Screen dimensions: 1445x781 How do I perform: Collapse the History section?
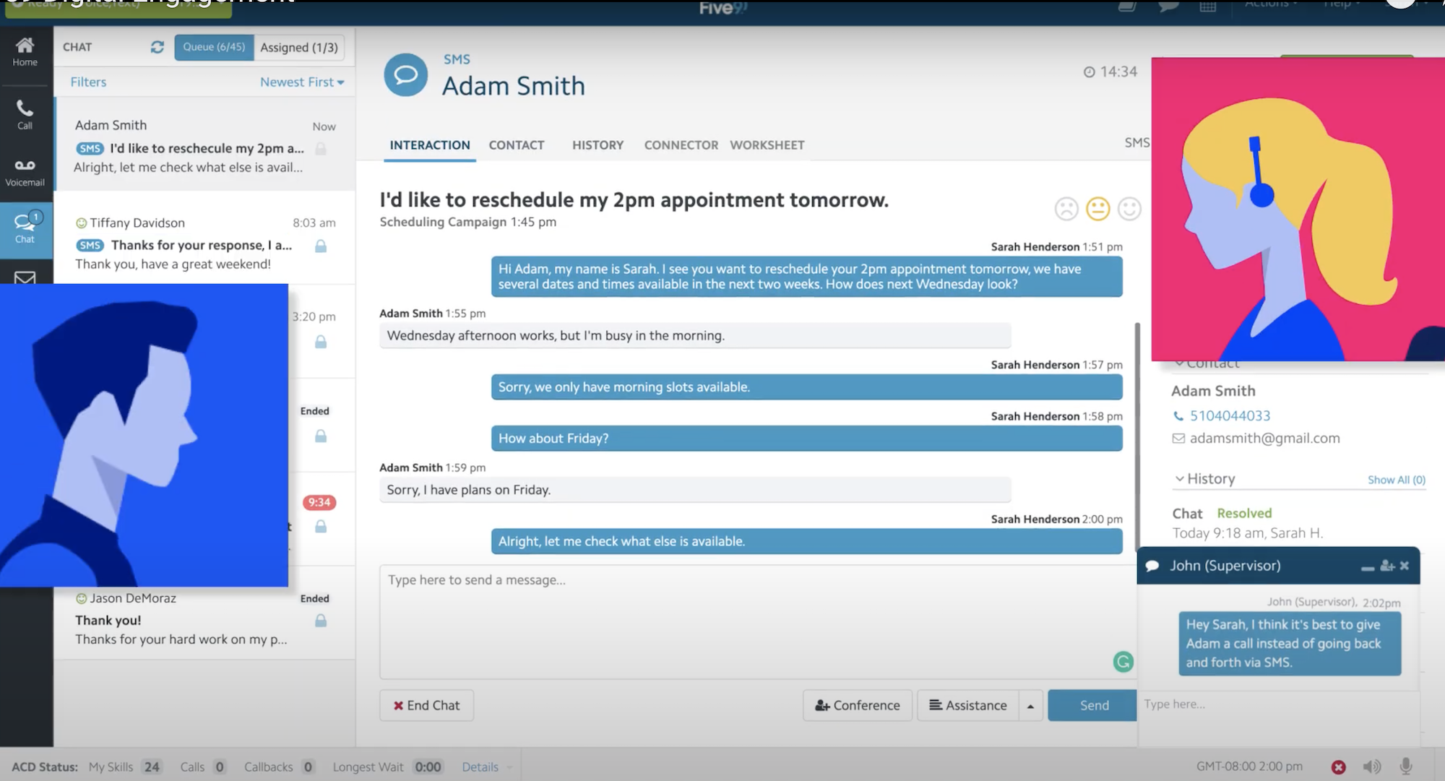click(1179, 478)
